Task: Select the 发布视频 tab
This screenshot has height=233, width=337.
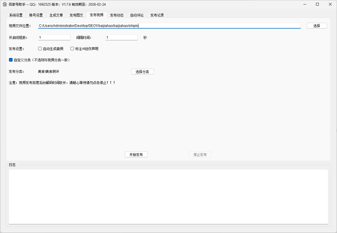Action: (96, 15)
